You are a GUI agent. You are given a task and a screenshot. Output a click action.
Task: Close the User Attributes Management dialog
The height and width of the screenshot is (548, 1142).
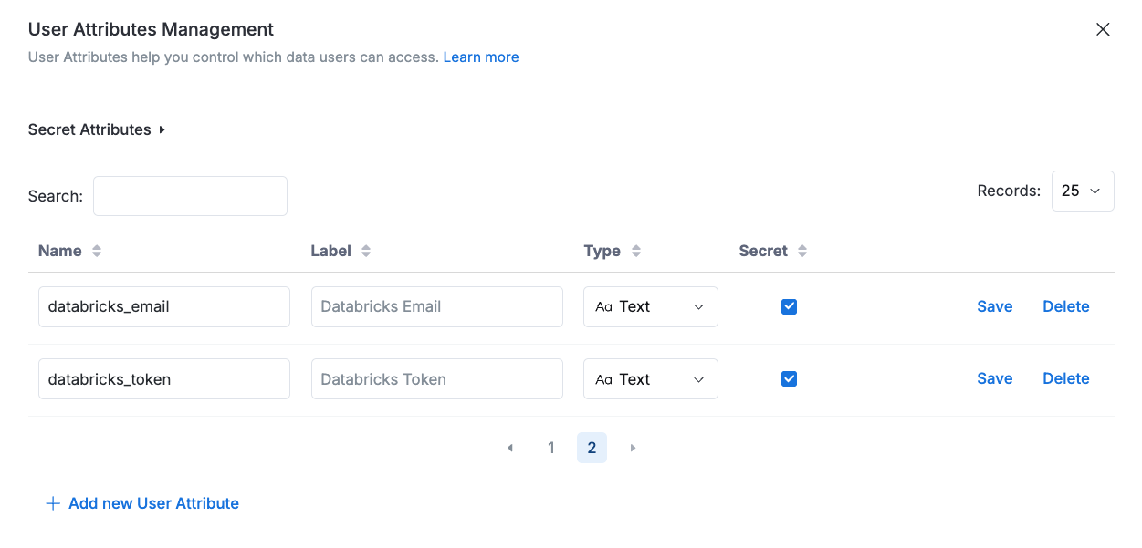[1103, 29]
